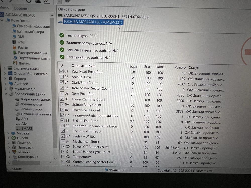The width and height of the screenshot is (251, 188).
Task: Click the Фізичні диски icon
Action: [17, 109]
